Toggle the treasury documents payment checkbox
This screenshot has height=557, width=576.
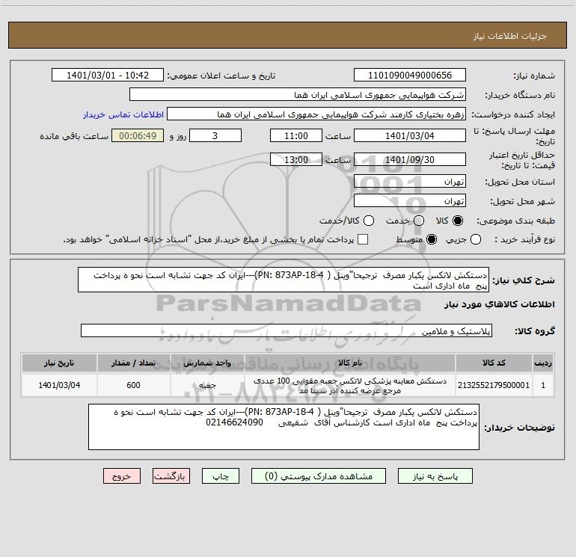click(364, 239)
